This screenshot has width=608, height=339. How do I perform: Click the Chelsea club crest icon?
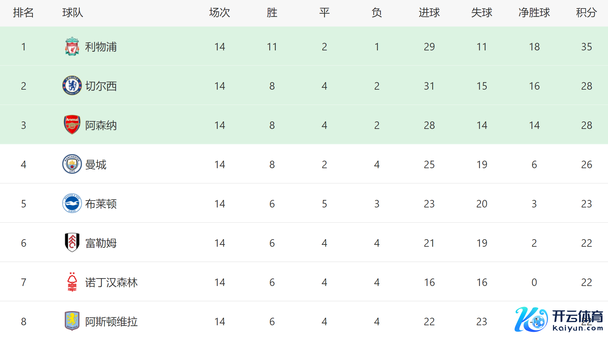point(72,86)
